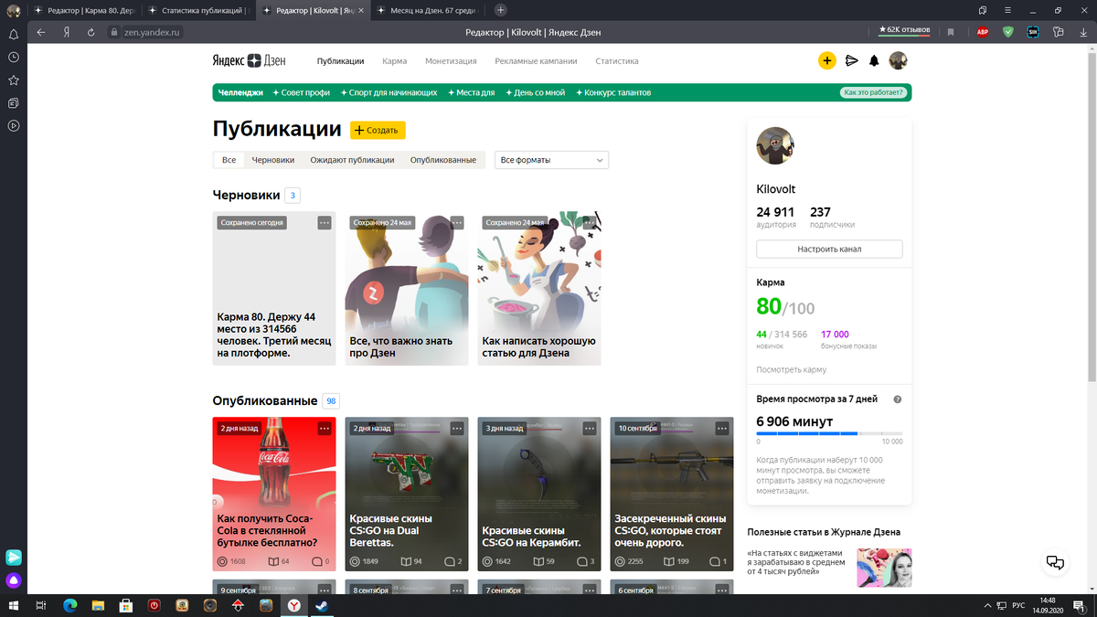The height and width of the screenshot is (617, 1097).
Task: Open the notifications bell icon
Action: [x=874, y=61]
